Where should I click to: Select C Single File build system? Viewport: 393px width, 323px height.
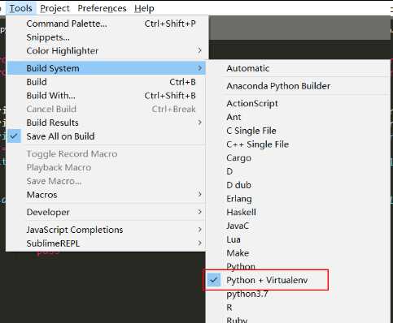pos(299,131)
